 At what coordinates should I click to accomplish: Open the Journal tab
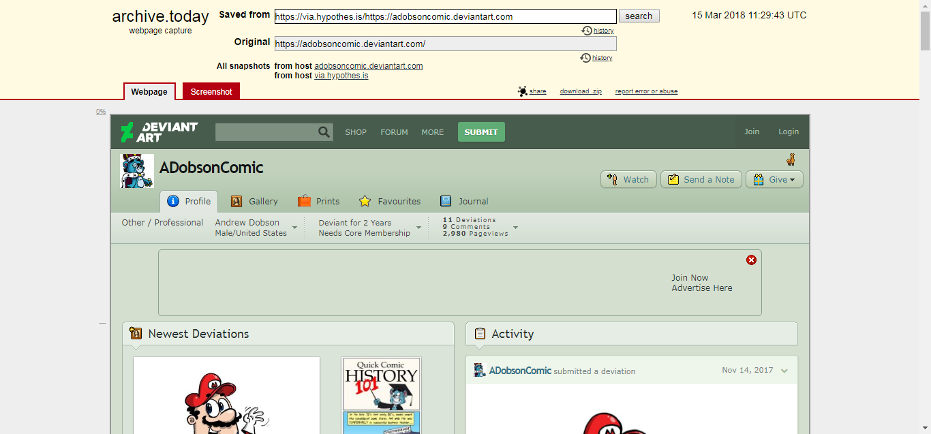[x=464, y=201]
